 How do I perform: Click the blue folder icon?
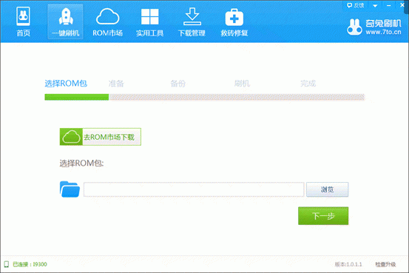click(70, 189)
